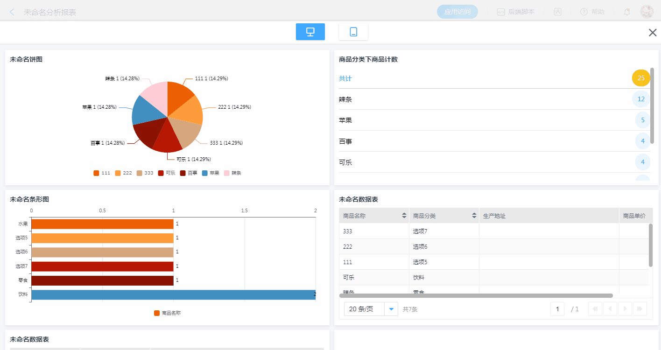Close the report preview panel
This screenshot has height=350, width=661.
click(652, 32)
